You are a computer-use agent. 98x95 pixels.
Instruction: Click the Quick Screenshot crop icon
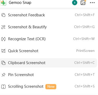click(x=3, y=51)
